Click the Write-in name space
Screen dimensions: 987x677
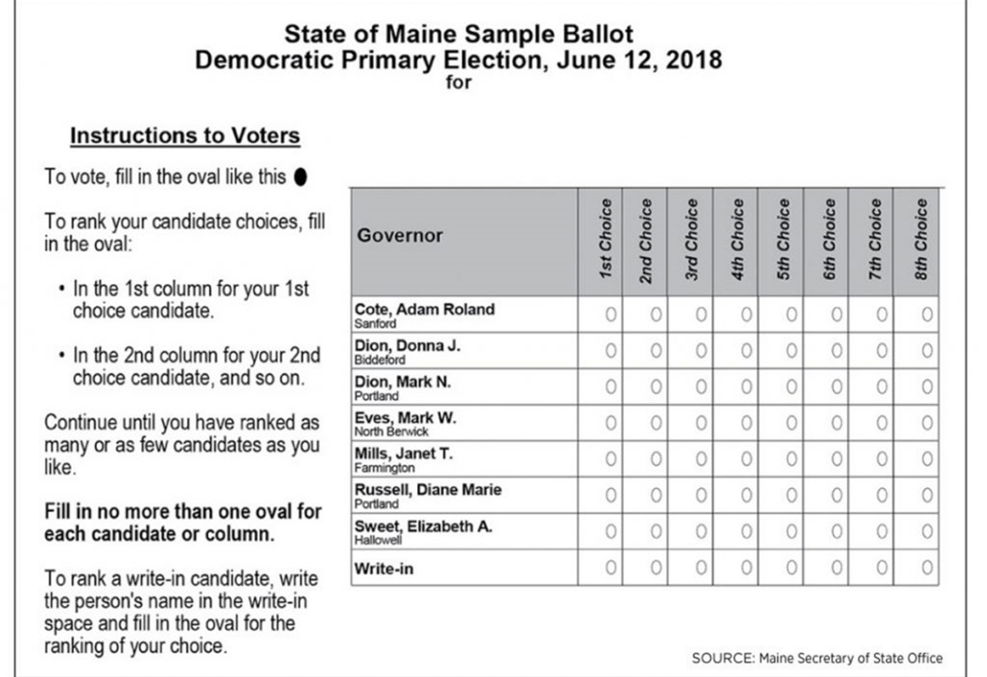click(491, 568)
